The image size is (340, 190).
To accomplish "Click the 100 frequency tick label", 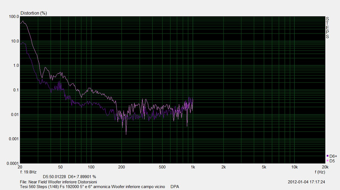I will tap(91, 167).
